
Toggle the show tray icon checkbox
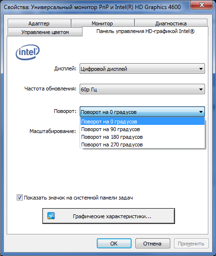coord(20,198)
